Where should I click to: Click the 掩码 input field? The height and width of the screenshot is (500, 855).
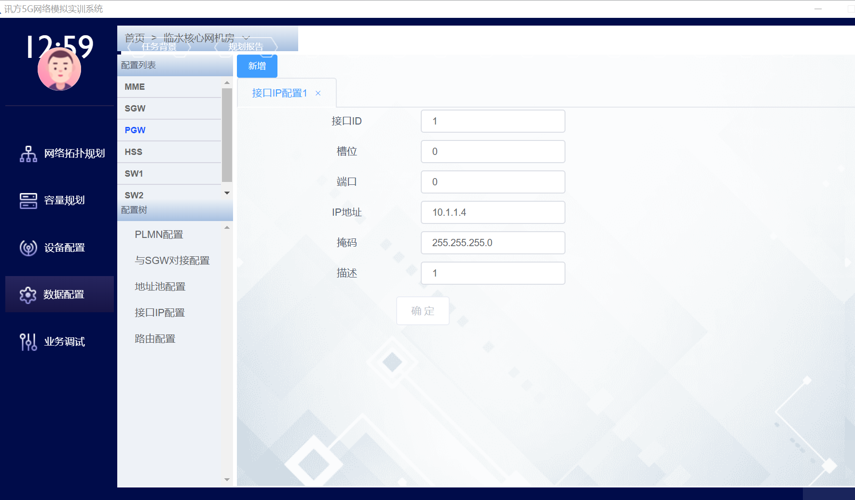[x=493, y=243]
